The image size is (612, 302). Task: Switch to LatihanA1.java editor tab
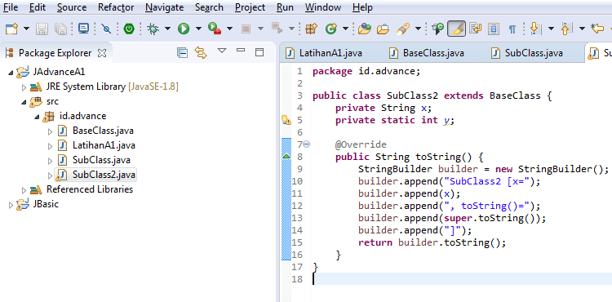(x=324, y=53)
